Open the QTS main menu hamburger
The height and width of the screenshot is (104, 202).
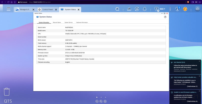click(9, 9)
